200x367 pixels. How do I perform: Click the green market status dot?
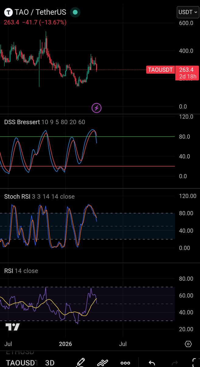pyautogui.click(x=75, y=13)
